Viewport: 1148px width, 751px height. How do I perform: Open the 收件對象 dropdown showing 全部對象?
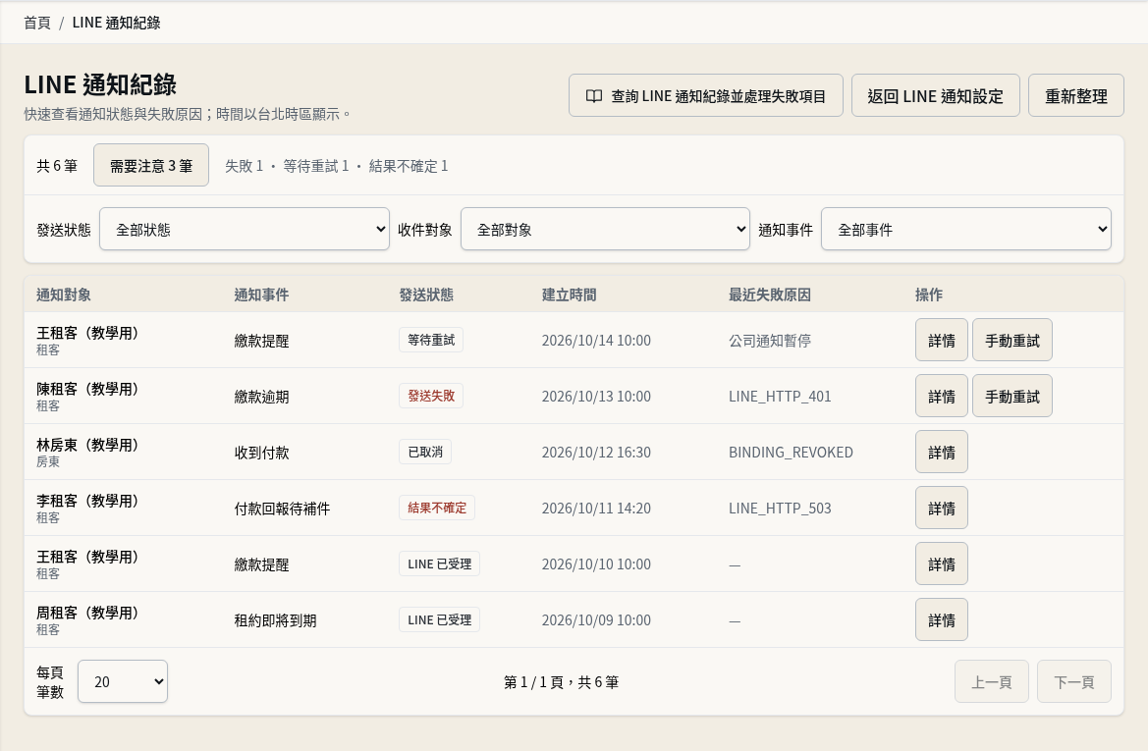[x=605, y=229]
